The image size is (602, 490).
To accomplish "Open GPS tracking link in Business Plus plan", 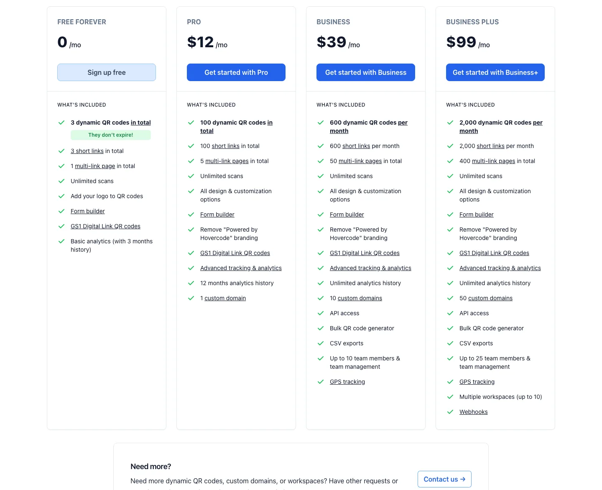I will (477, 382).
